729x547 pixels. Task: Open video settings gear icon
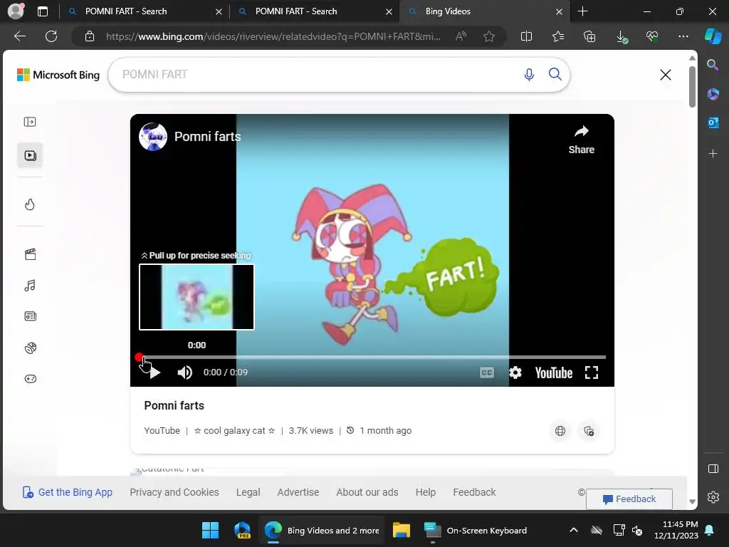[x=515, y=373]
